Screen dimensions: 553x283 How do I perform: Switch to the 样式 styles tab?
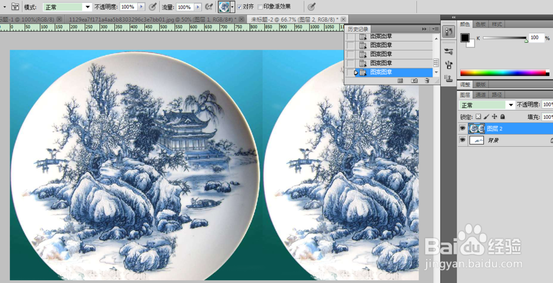point(497,24)
